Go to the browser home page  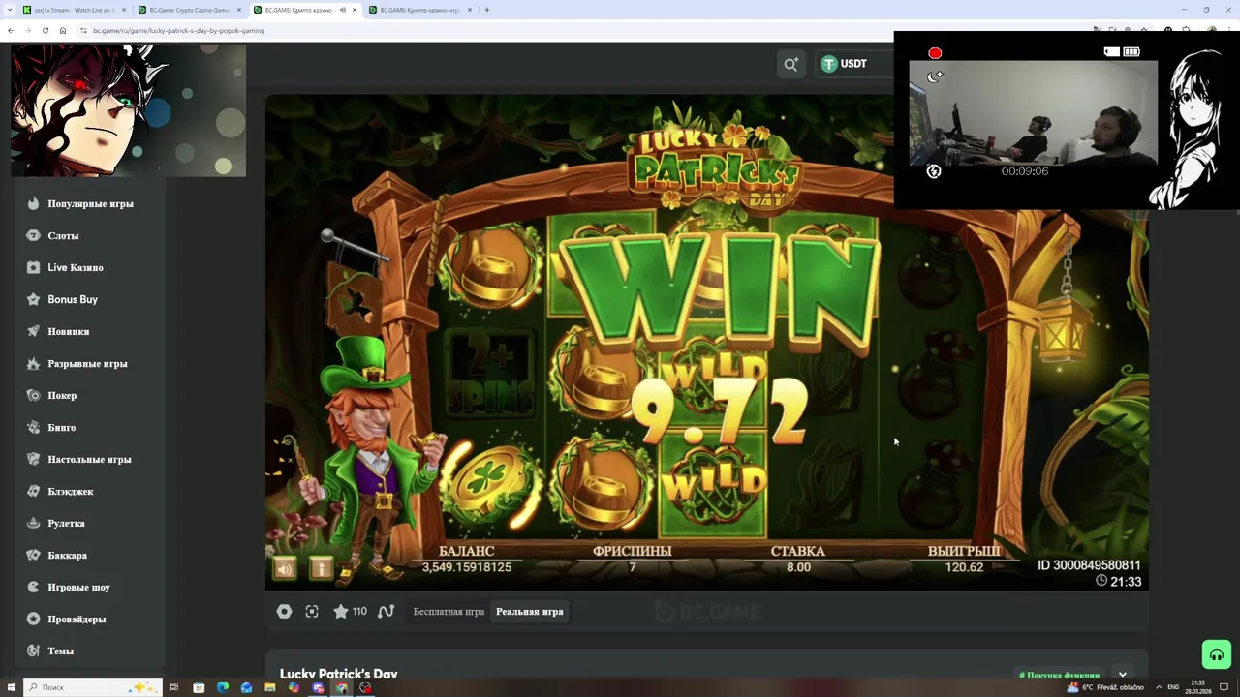[x=63, y=30]
